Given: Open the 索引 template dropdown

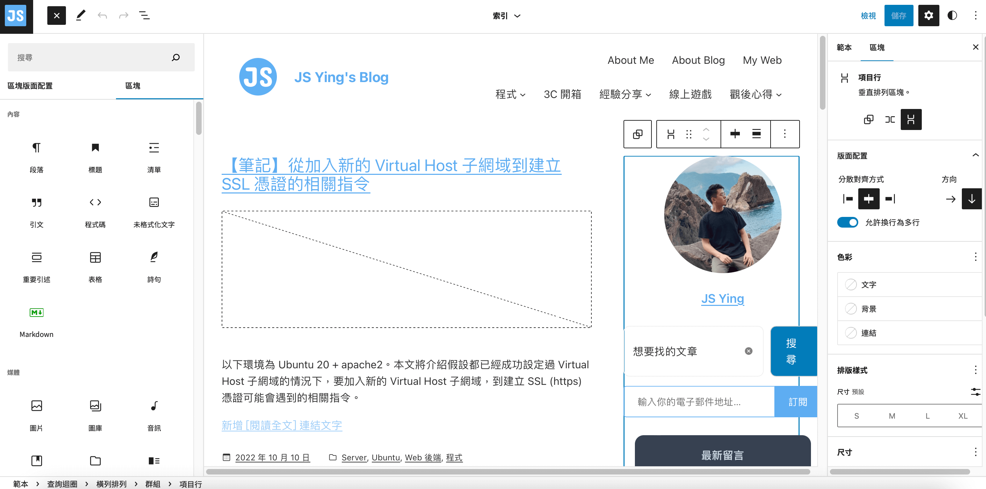Looking at the screenshot, I should [x=506, y=16].
